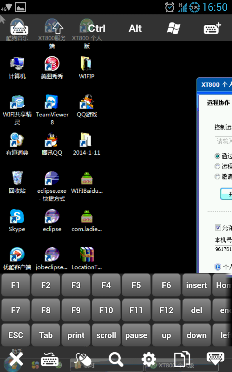Tap the F4 key
232x372 pixels.
pos(106,285)
